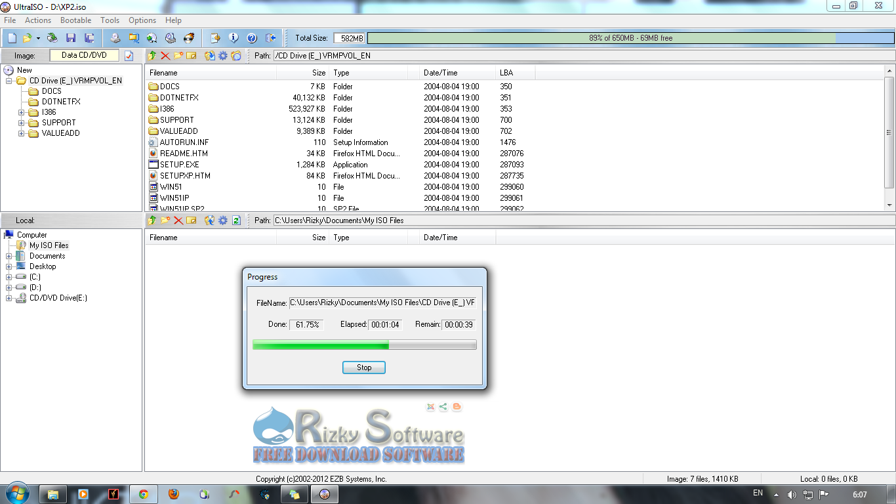Click the Stop button in Progress dialog
This screenshot has width=896, height=504.
coord(364,367)
